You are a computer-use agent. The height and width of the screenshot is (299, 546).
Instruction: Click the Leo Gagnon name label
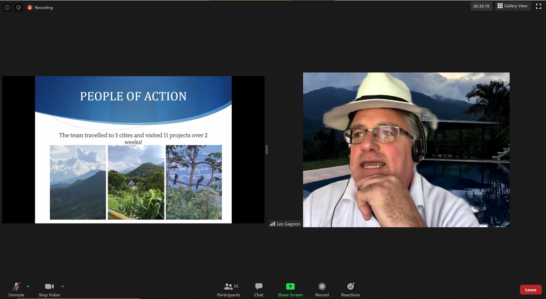pos(288,224)
